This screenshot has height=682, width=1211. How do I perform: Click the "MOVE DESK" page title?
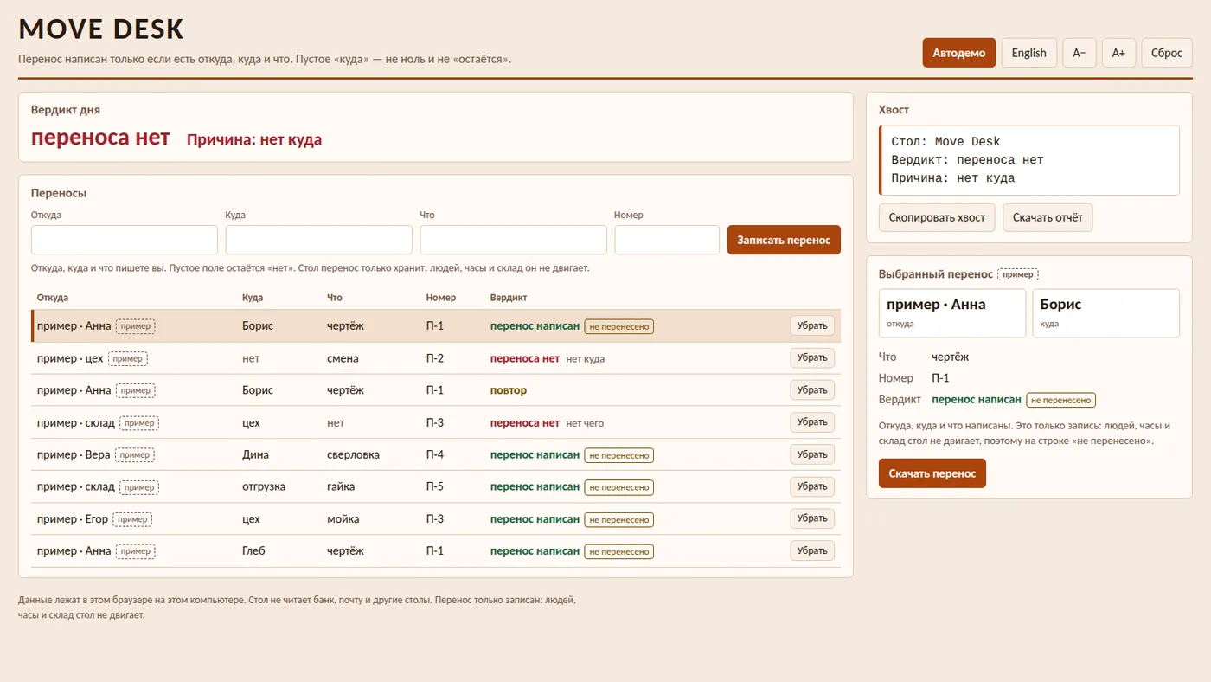[101, 29]
